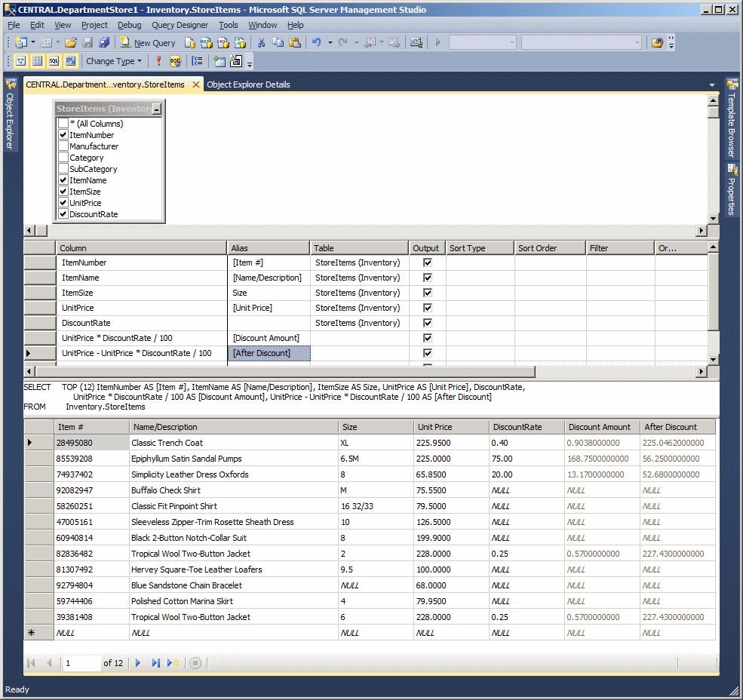The width and height of the screenshot is (743, 700).
Task: Toggle the Show SQL Pane icon
Action: click(54, 60)
